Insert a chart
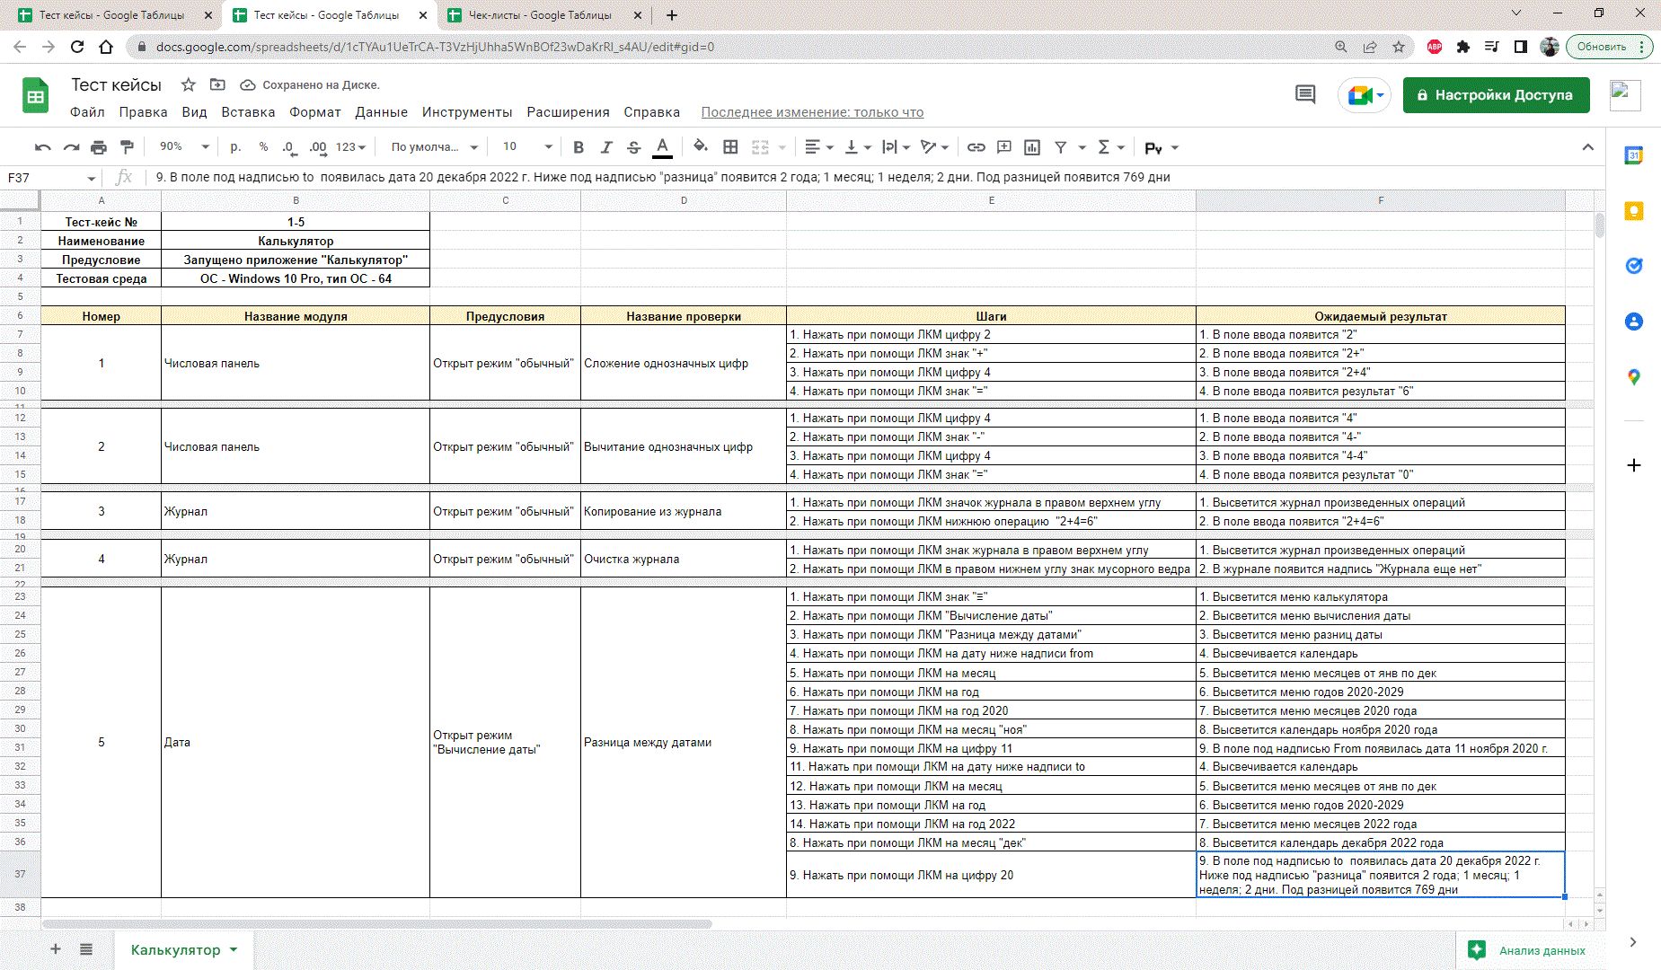Image resolution: width=1661 pixels, height=970 pixels. click(x=1032, y=147)
